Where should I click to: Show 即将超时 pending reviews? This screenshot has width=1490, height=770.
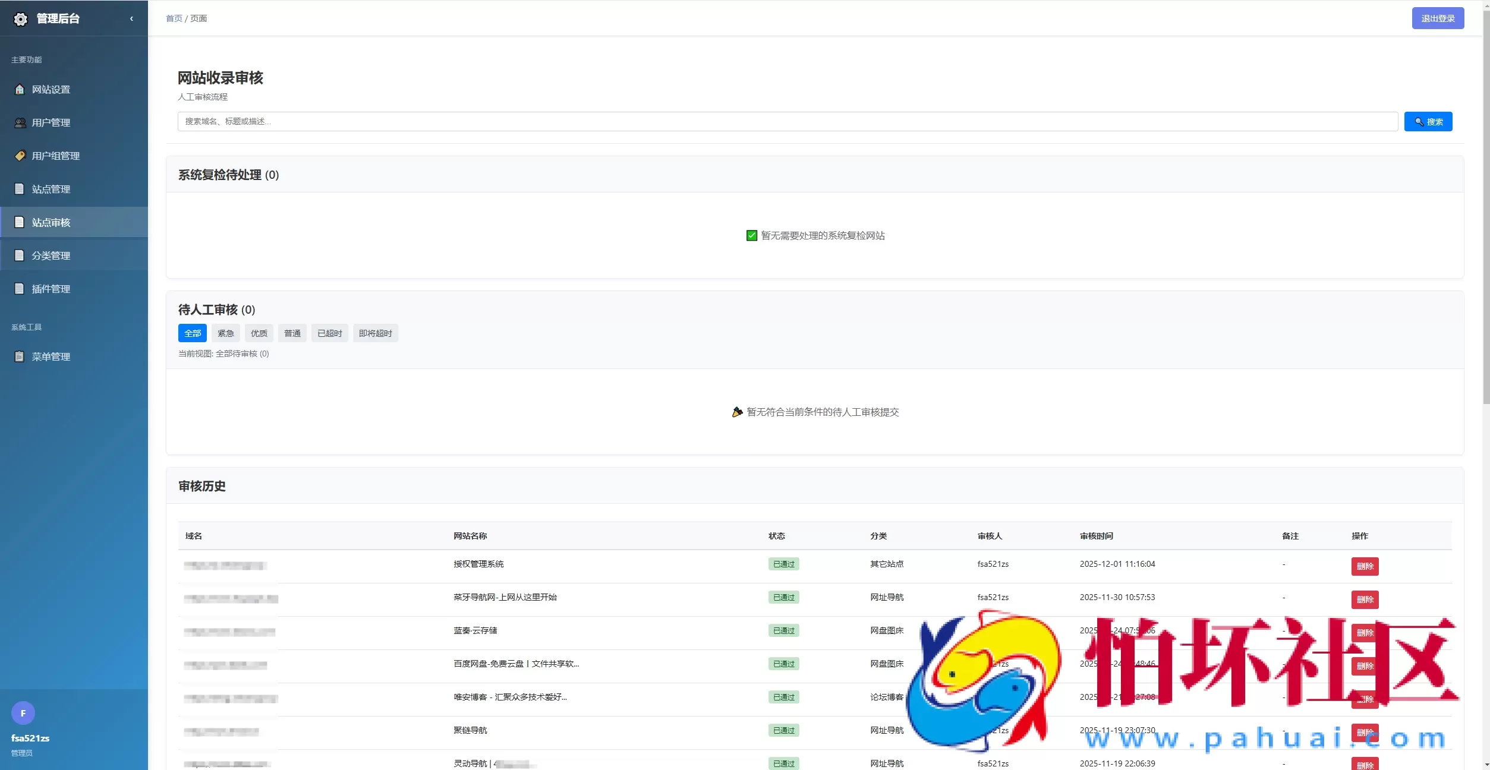coord(375,333)
